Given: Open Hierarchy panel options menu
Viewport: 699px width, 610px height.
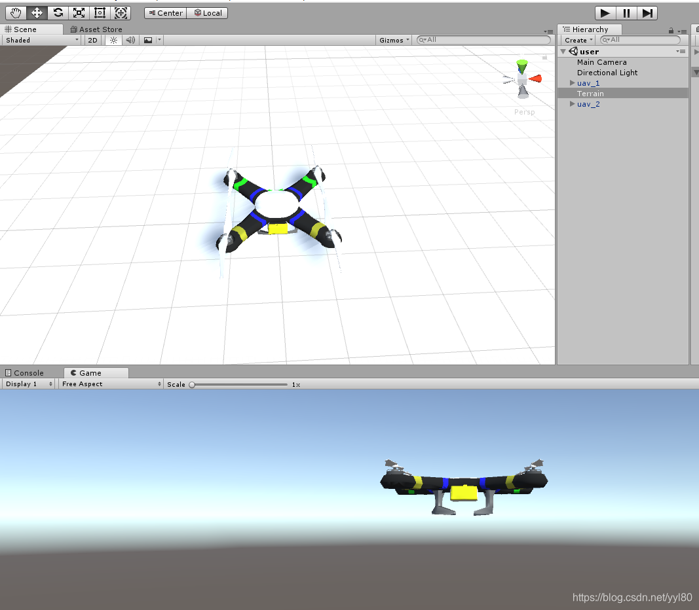Looking at the screenshot, I should [682, 31].
